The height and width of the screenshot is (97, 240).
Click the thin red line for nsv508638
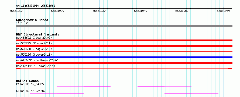(124, 52)
